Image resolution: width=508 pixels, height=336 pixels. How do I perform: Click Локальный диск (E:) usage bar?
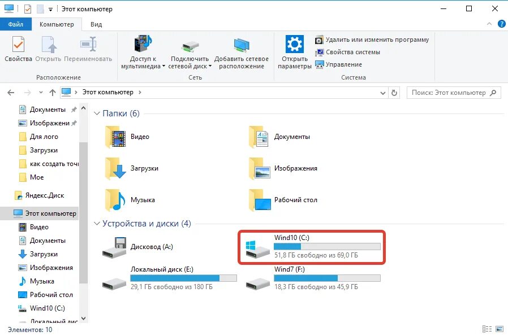(x=184, y=278)
